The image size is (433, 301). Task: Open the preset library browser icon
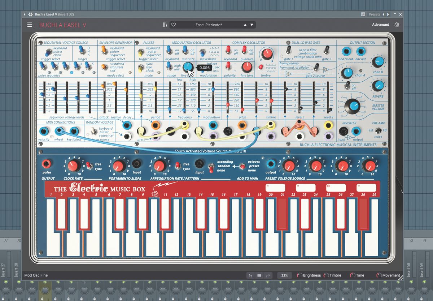coord(165,25)
